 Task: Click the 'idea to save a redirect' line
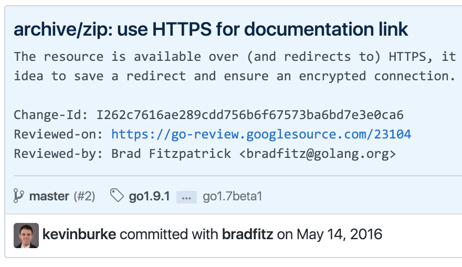pyautogui.click(x=235, y=76)
